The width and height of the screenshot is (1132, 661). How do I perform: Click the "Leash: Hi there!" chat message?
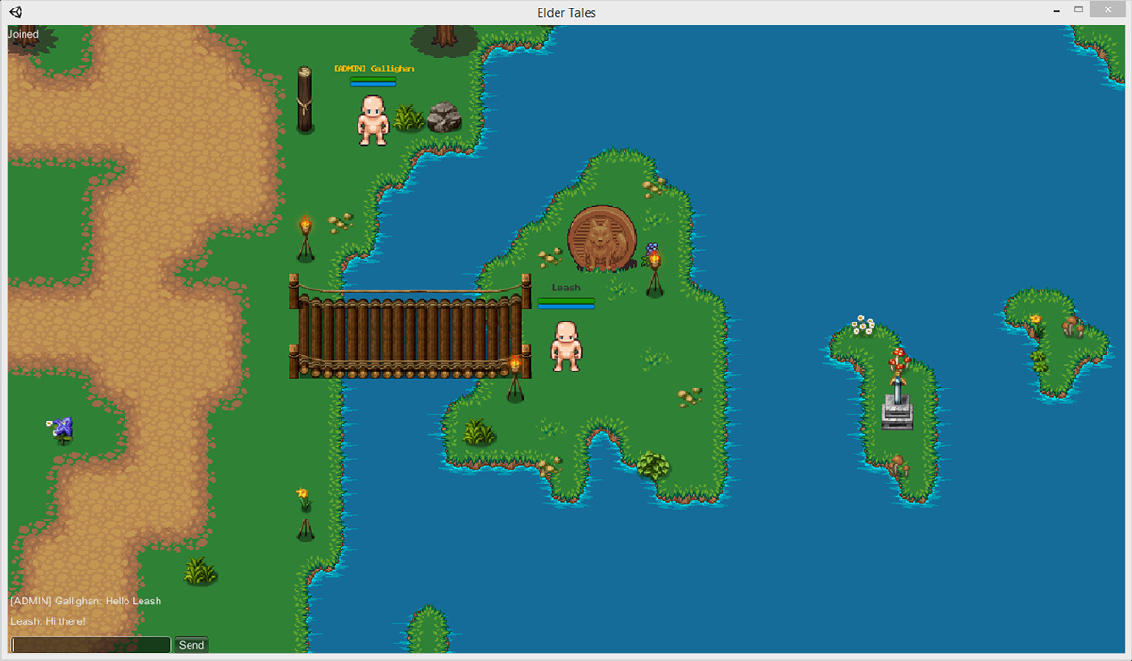click(48, 621)
